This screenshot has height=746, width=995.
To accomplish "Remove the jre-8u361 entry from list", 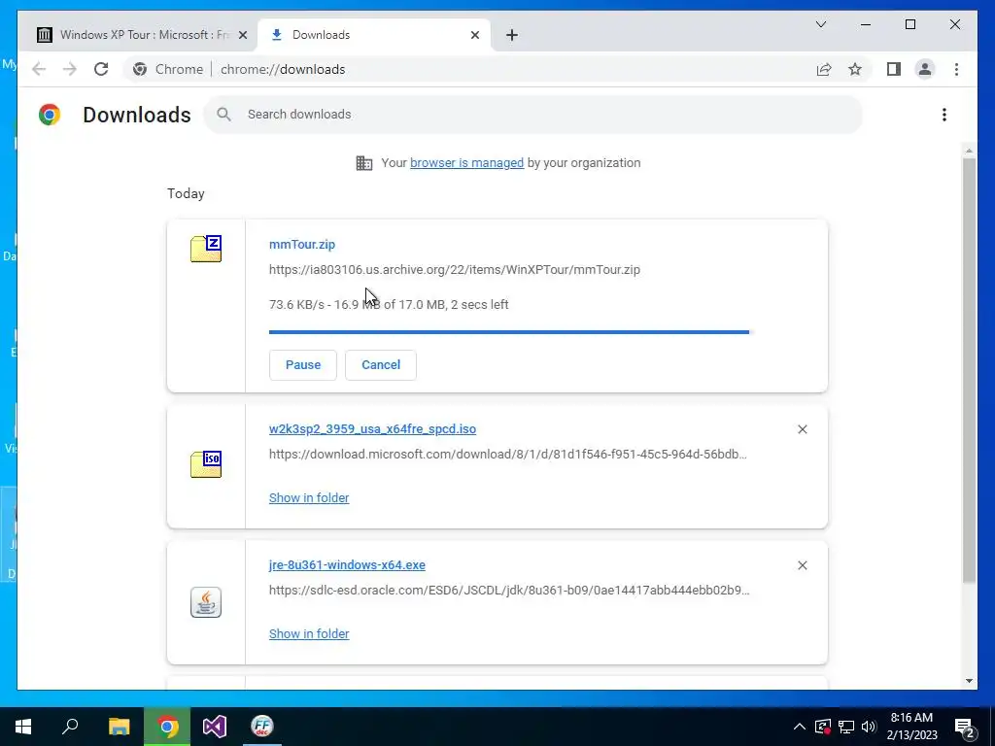I will [802, 565].
